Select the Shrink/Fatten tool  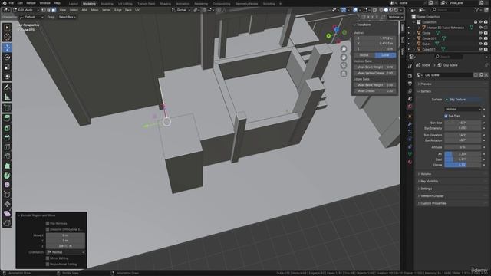tap(7, 204)
